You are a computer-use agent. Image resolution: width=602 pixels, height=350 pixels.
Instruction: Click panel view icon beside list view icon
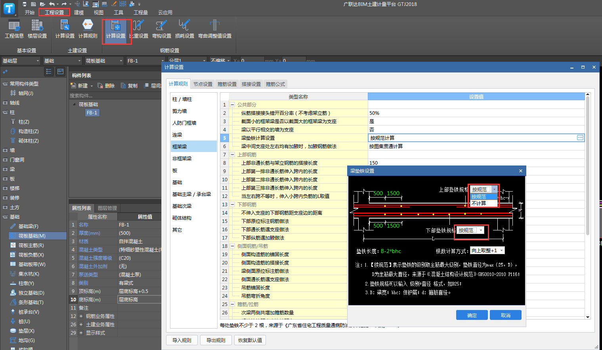60,72
